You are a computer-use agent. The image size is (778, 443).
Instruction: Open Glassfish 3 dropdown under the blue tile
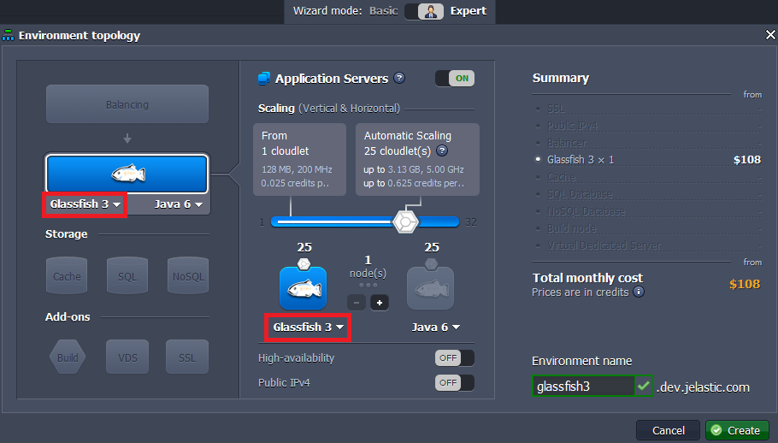85,204
